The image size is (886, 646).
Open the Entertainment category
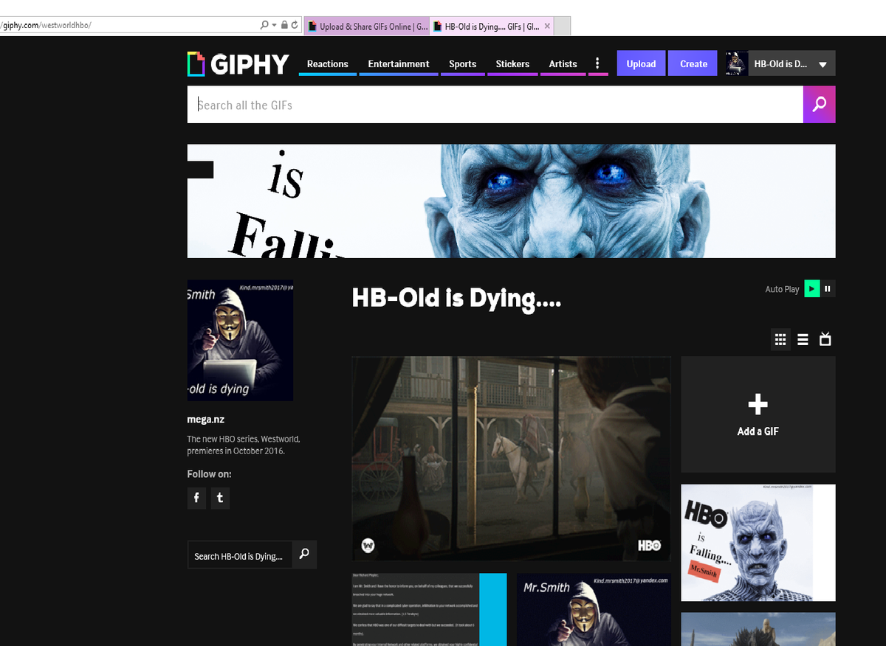(399, 64)
